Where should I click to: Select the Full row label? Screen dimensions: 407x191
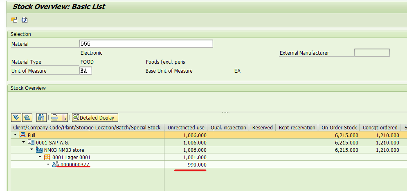[31, 135]
